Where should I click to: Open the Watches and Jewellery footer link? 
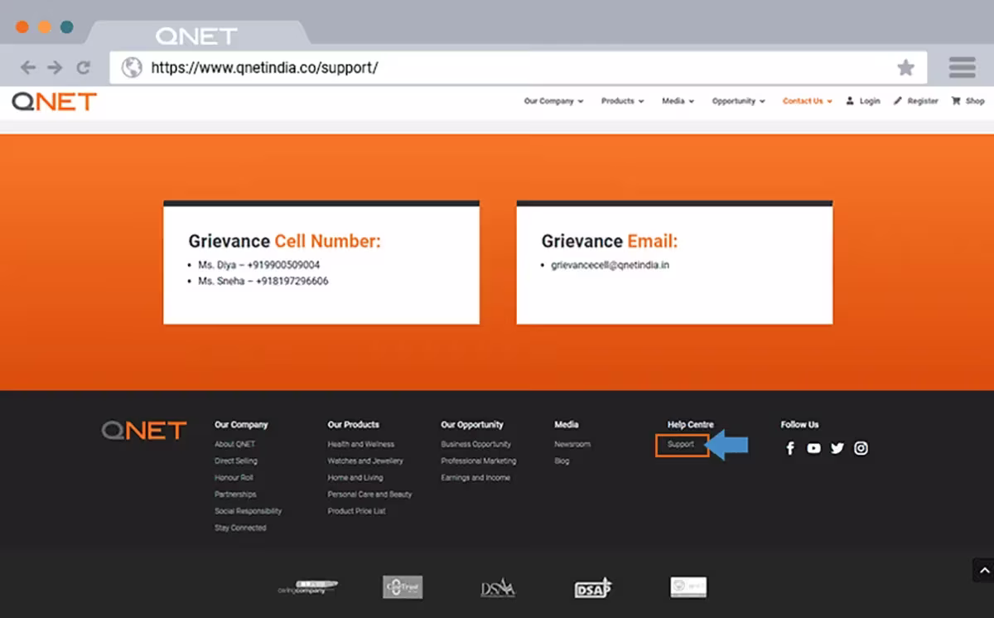(365, 461)
